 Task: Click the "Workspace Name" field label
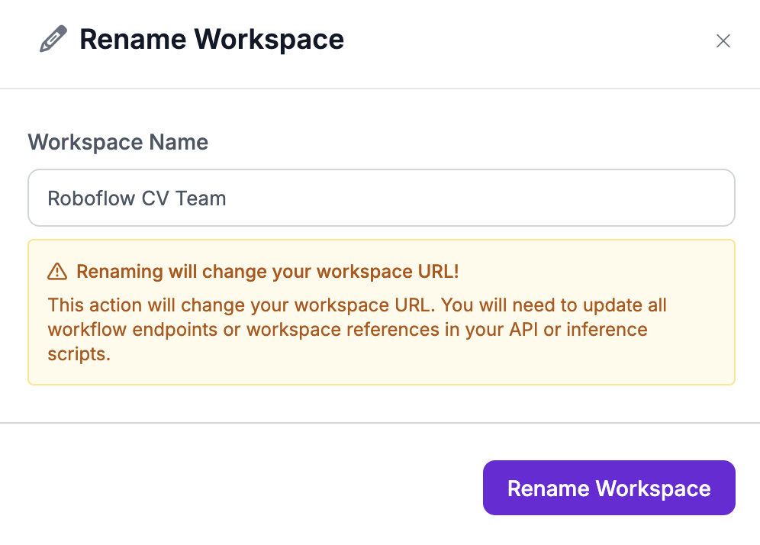(x=118, y=142)
